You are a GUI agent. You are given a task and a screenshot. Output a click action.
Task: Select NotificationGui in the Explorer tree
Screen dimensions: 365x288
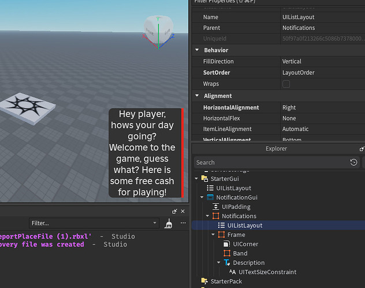click(237, 197)
